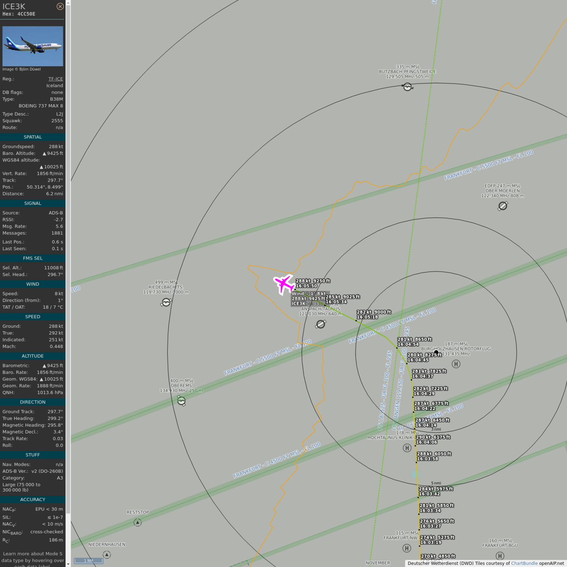Click the sidebar vertical scrollbar
567x567 pixels.
coord(68,256)
